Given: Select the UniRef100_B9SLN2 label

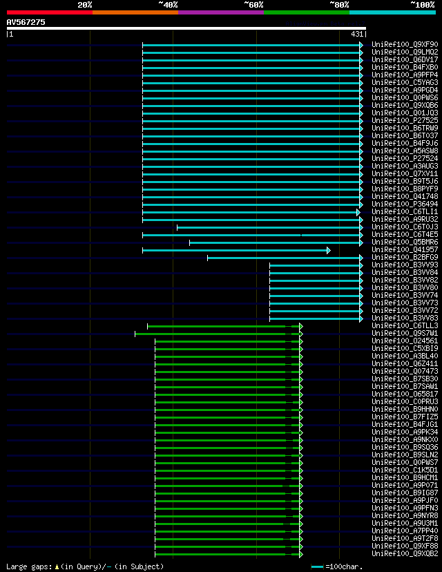Looking at the screenshot, I should (x=405, y=455).
